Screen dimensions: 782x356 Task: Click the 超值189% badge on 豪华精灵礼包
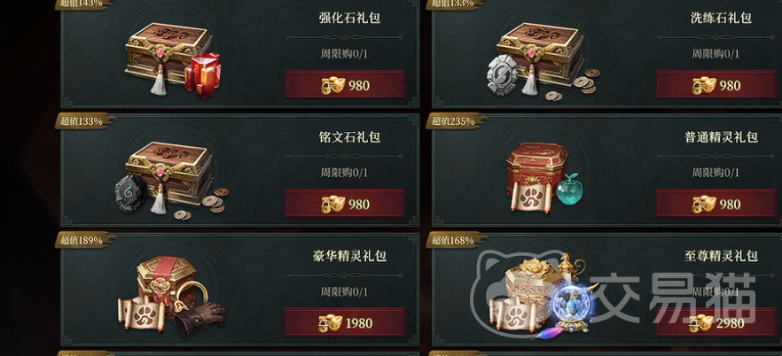[x=84, y=240]
